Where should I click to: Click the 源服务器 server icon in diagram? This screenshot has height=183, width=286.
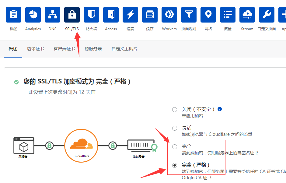point(142,146)
